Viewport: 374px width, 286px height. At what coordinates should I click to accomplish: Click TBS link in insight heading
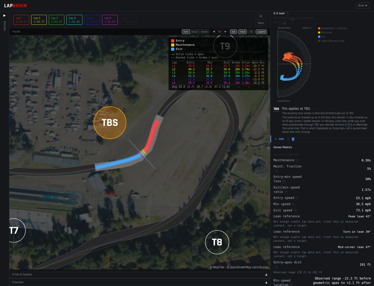pos(276,109)
